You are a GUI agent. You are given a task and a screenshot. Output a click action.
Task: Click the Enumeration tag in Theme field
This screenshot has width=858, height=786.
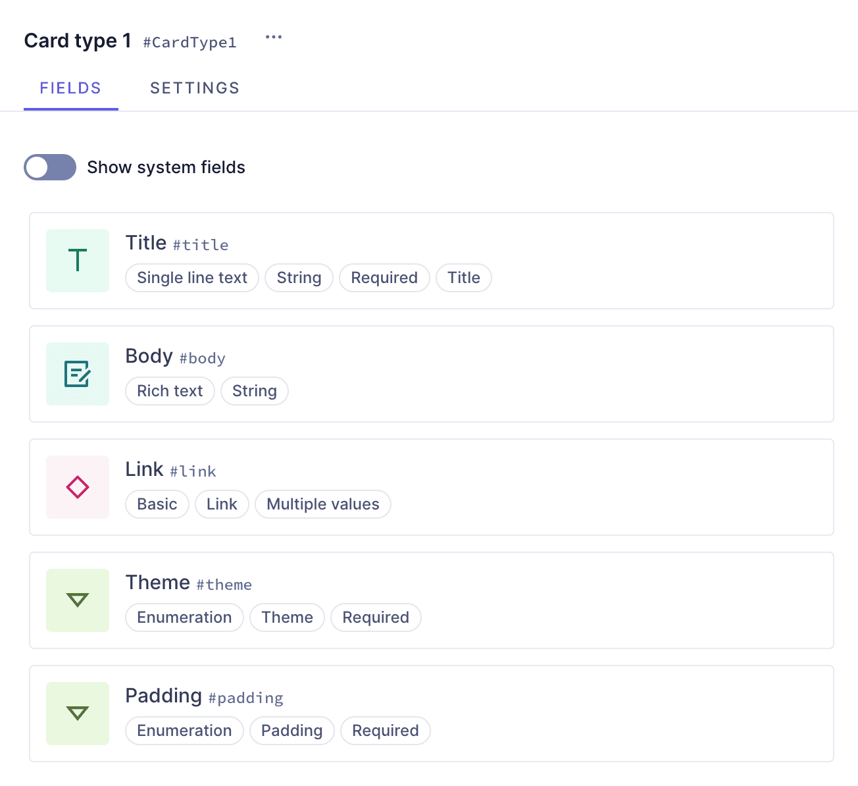pos(184,617)
